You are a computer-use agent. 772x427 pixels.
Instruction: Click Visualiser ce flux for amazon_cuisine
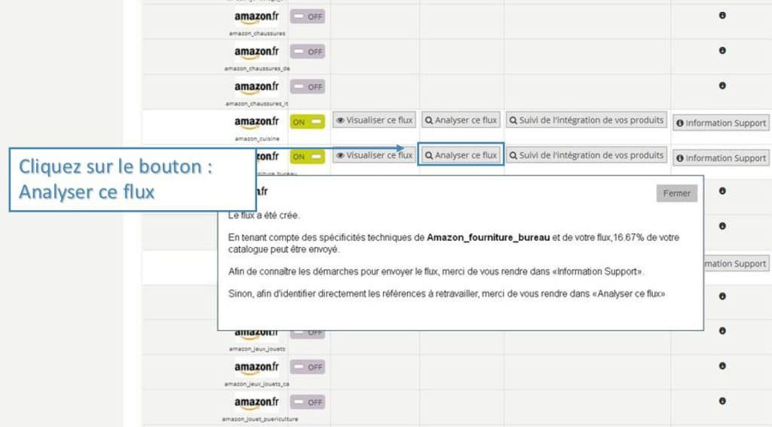point(374,120)
